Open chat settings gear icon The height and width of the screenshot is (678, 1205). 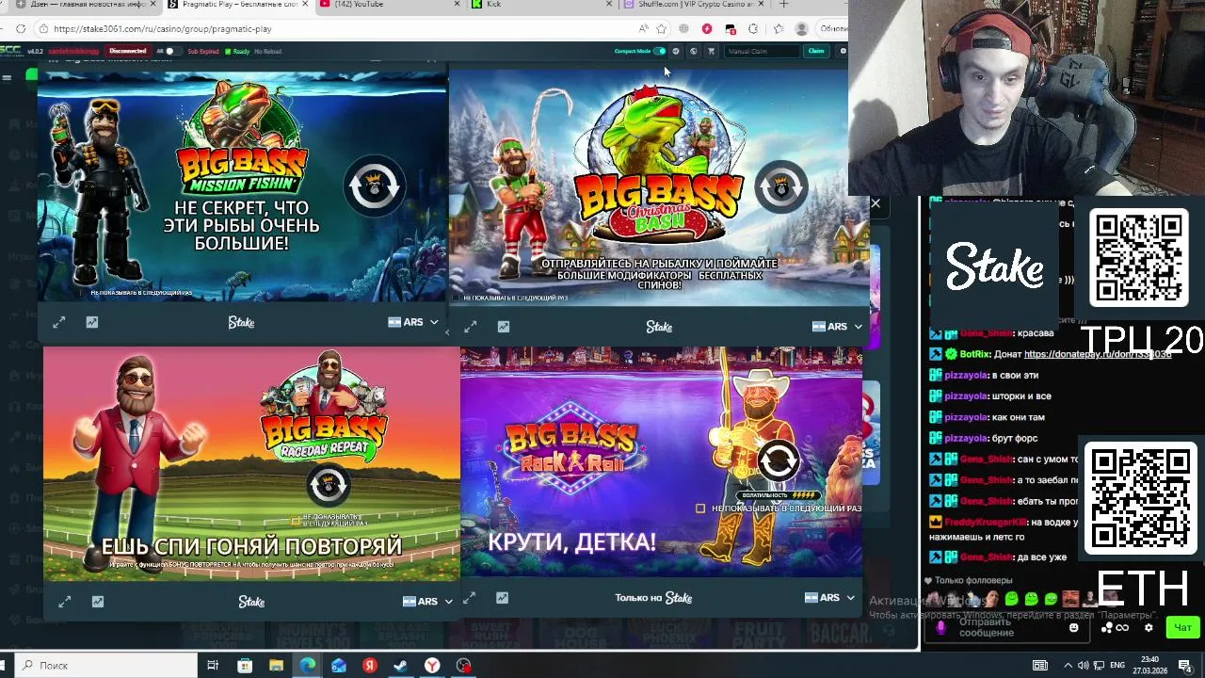click(x=1149, y=627)
